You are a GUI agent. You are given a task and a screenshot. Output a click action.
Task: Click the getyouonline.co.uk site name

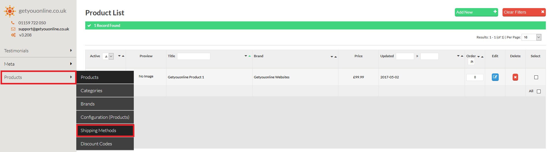[x=42, y=11]
